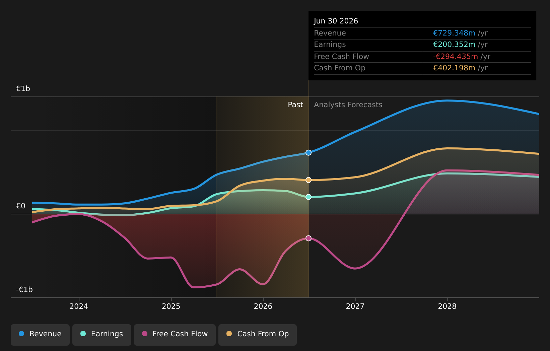This screenshot has height=351, width=550.
Task: Click the pink Free Cash Flow data point
Action: 308,238
